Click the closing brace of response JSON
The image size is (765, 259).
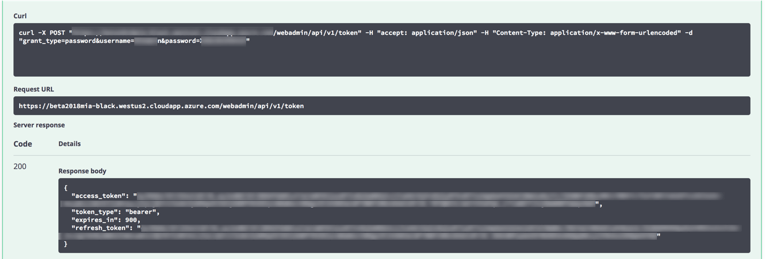66,244
